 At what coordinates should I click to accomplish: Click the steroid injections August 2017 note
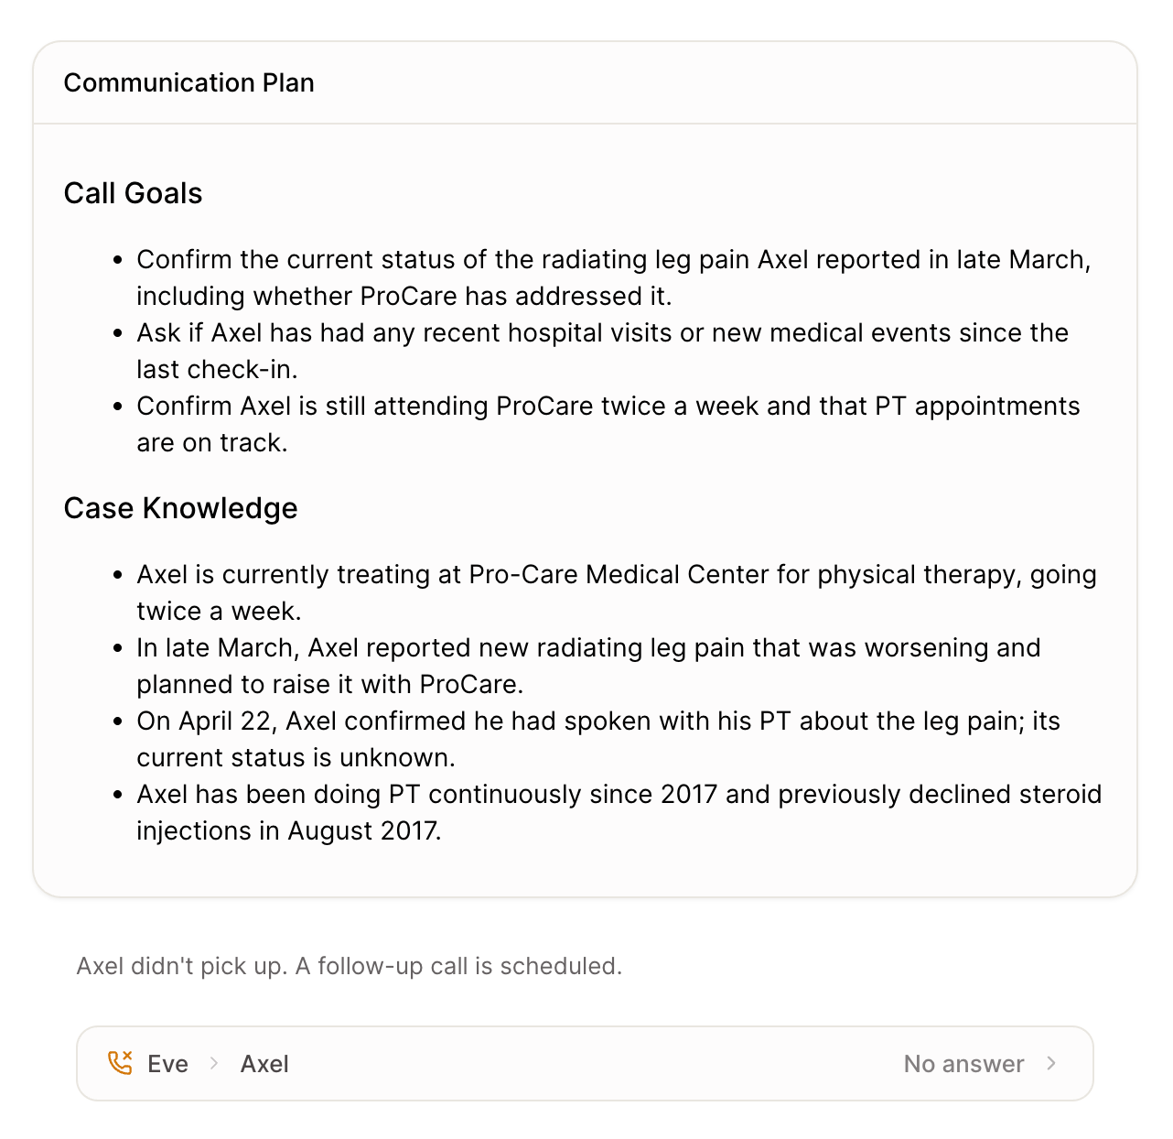pyautogui.click(x=619, y=812)
